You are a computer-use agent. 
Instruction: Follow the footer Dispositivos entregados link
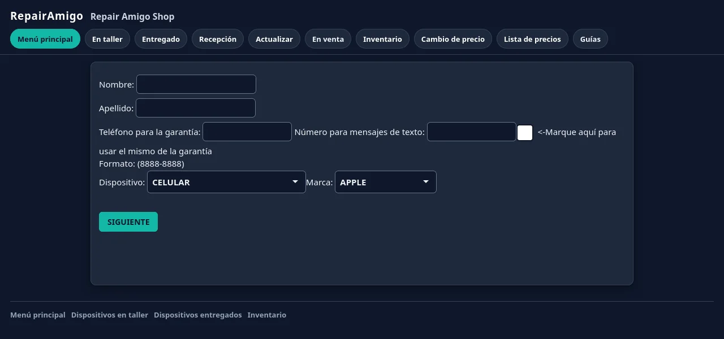point(198,315)
